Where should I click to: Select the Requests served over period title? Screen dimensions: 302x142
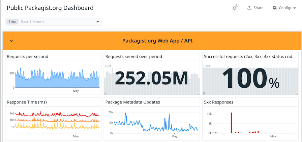(134, 56)
